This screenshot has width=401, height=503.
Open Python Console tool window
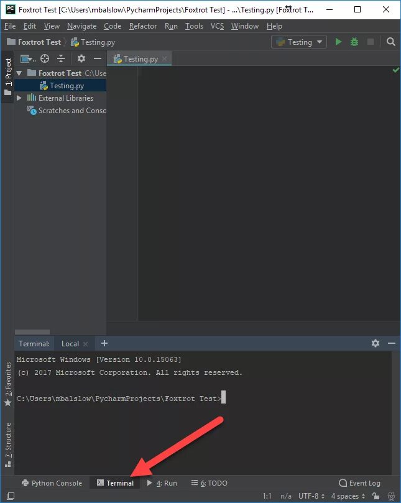(52, 483)
